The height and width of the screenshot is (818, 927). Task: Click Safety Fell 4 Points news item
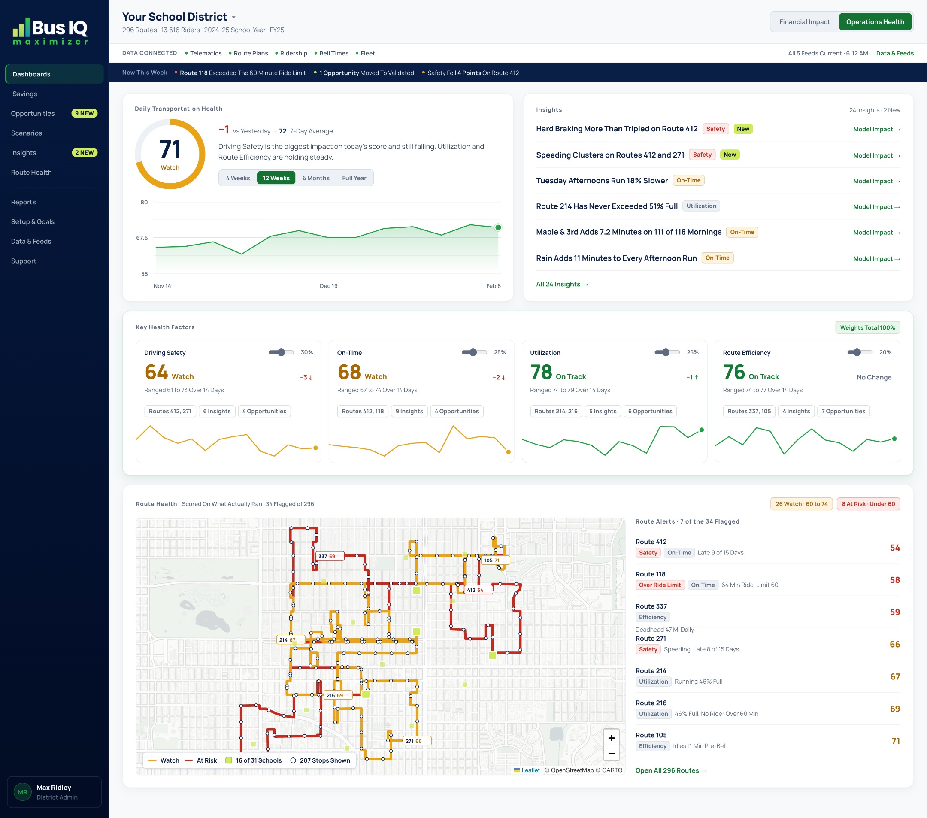click(x=470, y=73)
